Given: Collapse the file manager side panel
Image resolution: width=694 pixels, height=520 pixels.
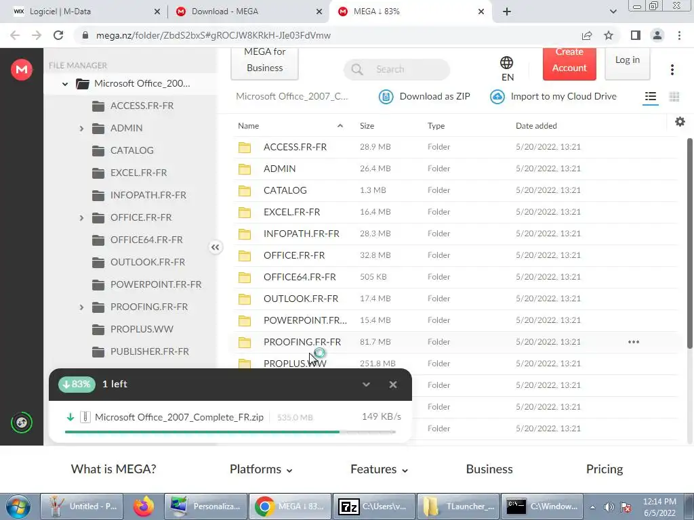Looking at the screenshot, I should (x=215, y=247).
